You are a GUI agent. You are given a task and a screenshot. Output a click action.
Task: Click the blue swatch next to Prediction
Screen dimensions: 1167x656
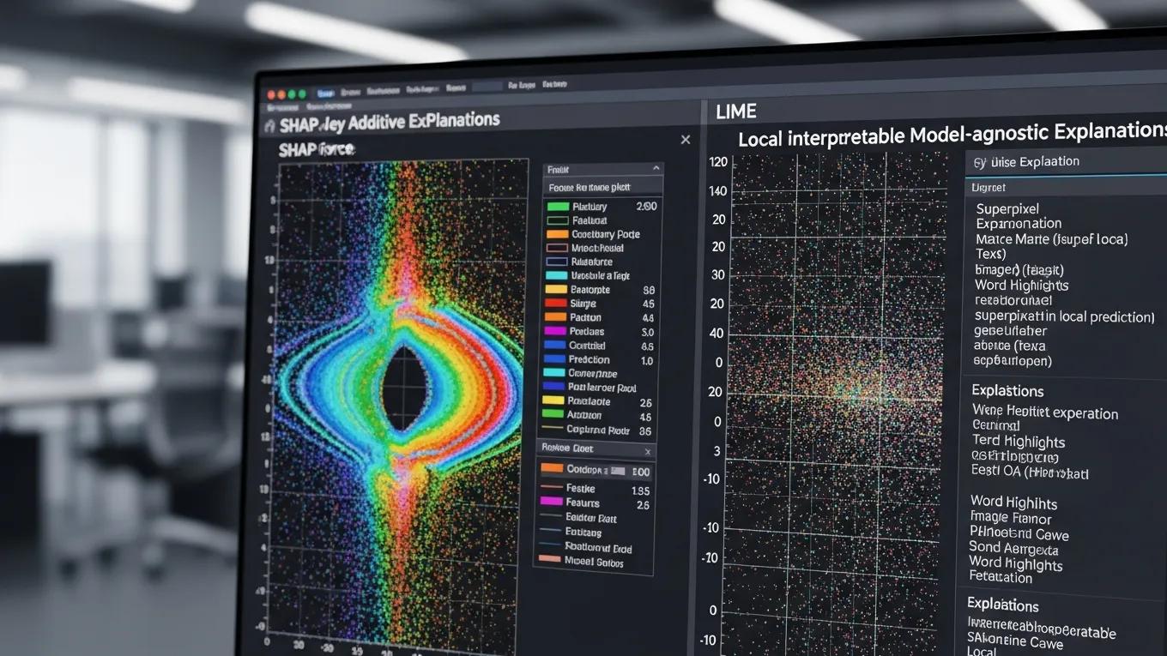point(555,360)
